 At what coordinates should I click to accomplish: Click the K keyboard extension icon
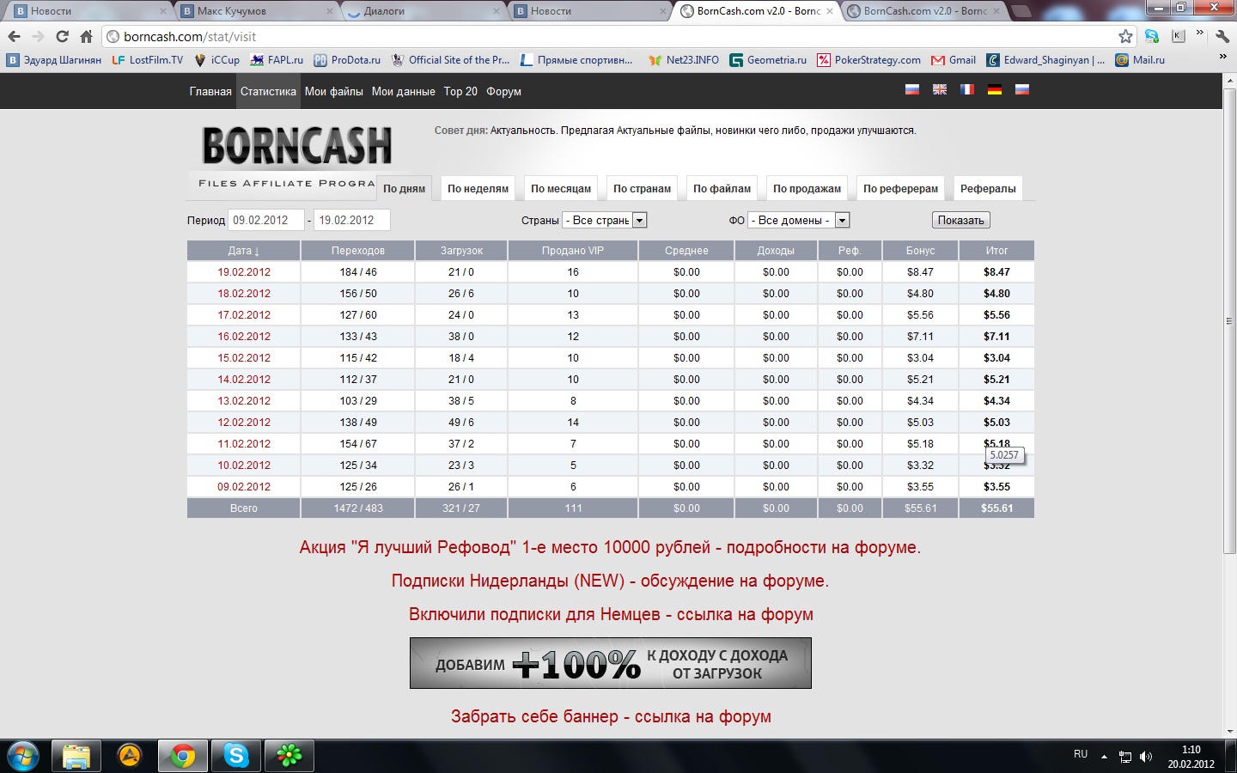point(1178,36)
